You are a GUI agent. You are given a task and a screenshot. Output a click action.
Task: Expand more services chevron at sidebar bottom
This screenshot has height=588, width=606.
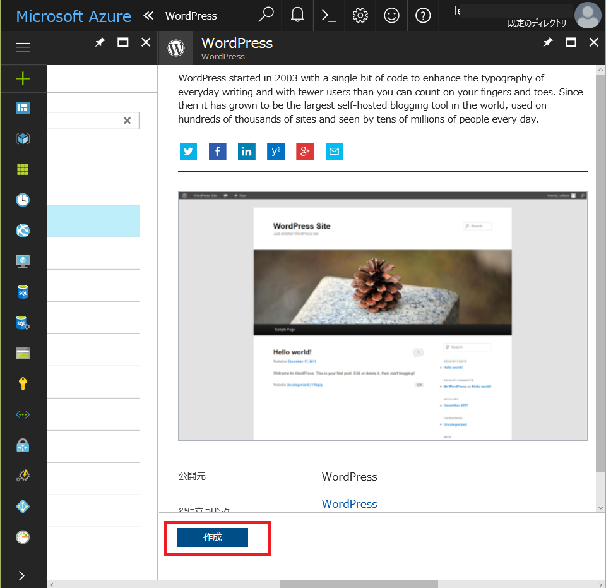click(x=21, y=575)
